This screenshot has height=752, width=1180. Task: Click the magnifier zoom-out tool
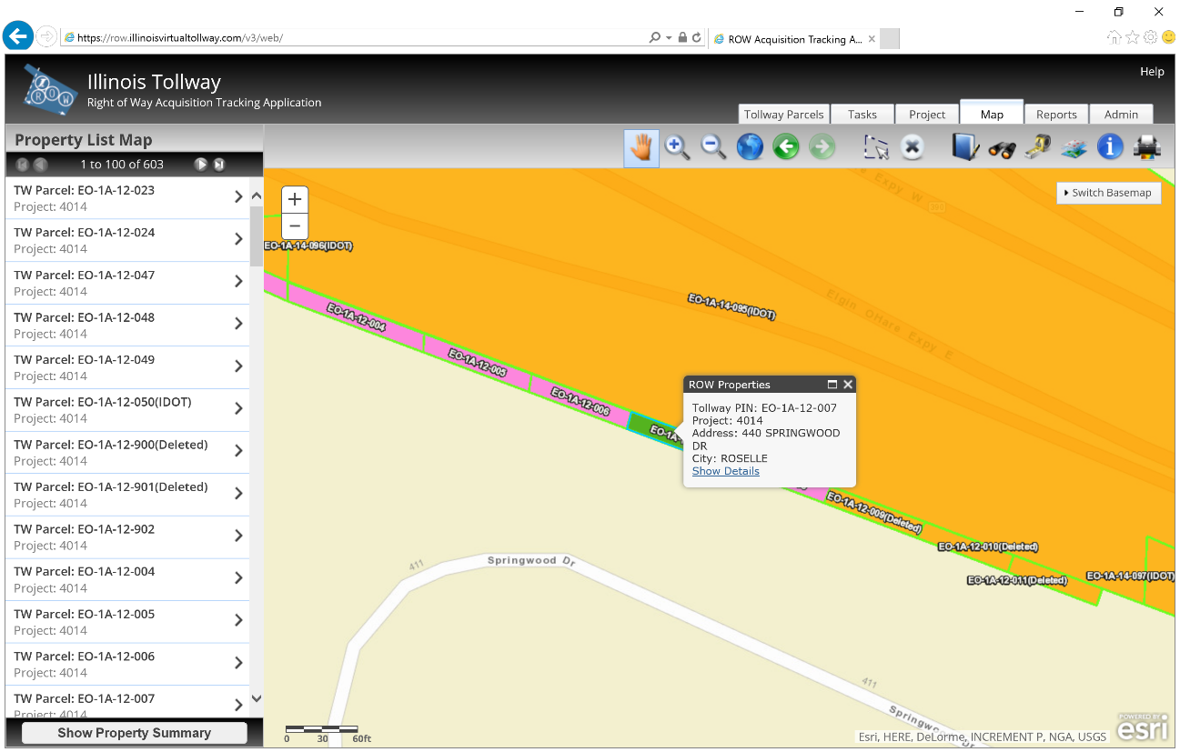point(713,147)
